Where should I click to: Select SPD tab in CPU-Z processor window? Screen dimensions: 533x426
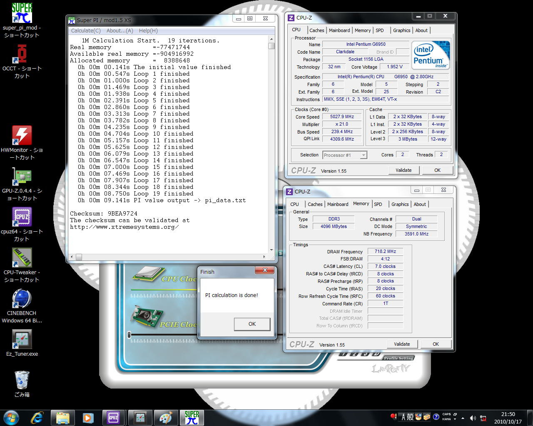pyautogui.click(x=380, y=30)
